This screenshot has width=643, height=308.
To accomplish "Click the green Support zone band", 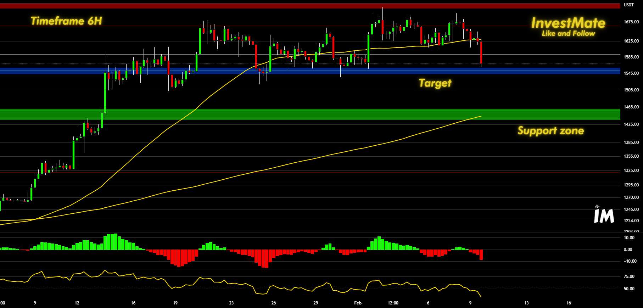I will (x=310, y=114).
